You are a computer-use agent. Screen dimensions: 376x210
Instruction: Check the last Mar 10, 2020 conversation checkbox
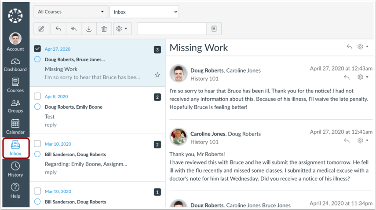(37, 191)
